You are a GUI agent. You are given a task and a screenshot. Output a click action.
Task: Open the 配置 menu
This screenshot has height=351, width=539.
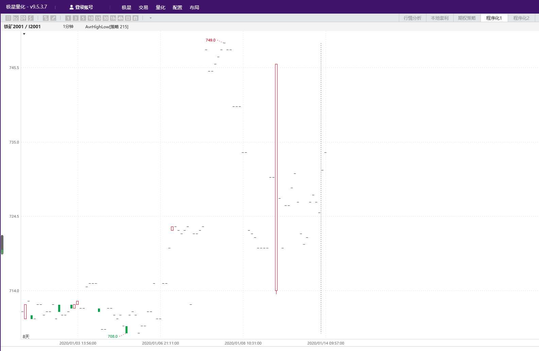tap(178, 7)
